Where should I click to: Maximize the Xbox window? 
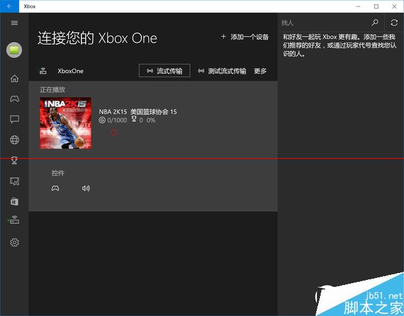click(x=376, y=6)
